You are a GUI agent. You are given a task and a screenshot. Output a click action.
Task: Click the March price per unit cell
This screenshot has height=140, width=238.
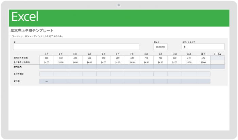[x=75, y=62]
